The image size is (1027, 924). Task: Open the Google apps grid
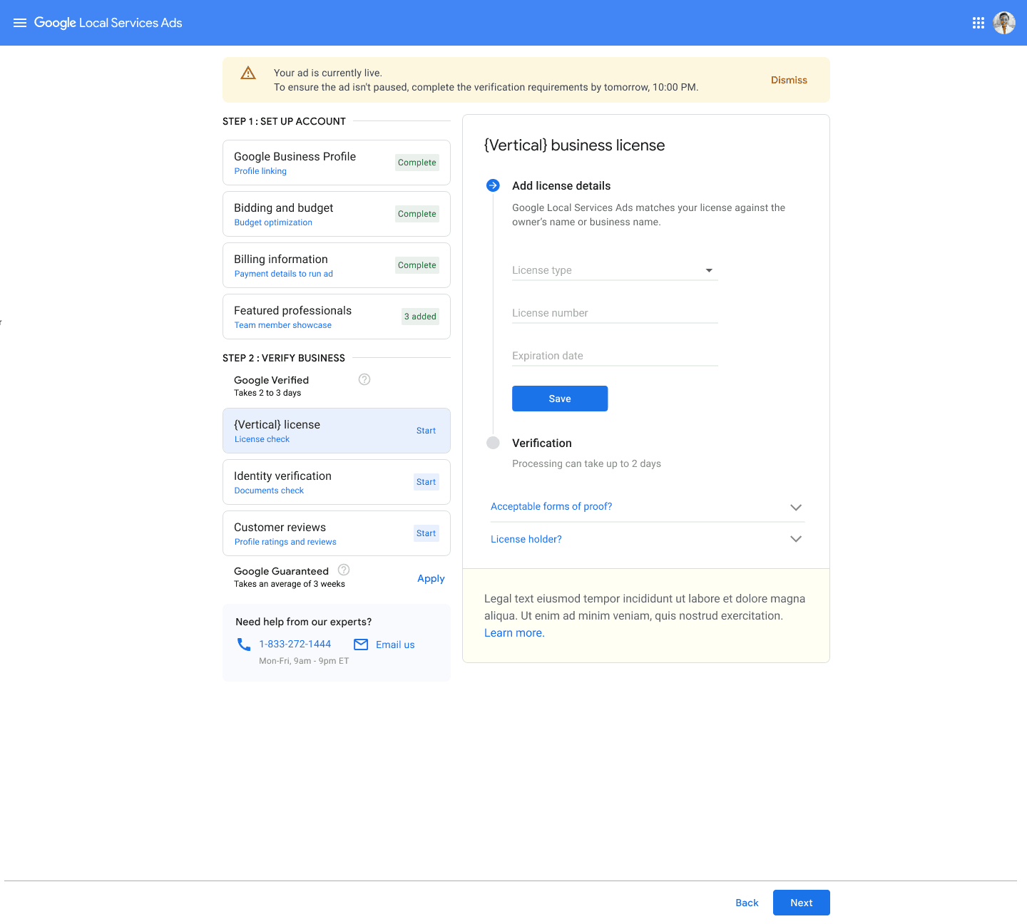click(x=979, y=23)
